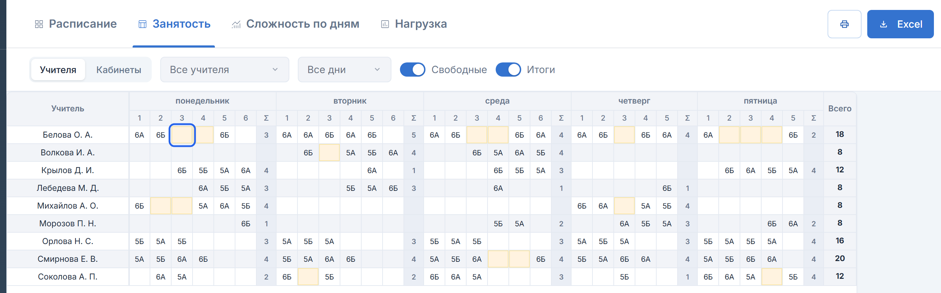
Task: Click the среда column header
Action: pos(497,101)
